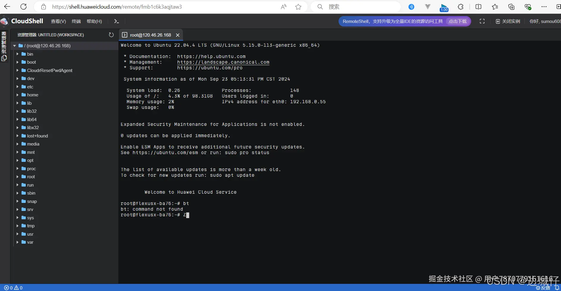This screenshot has width=561, height=291.
Task: Enter fullscreen mode icon
Action: click(482, 21)
